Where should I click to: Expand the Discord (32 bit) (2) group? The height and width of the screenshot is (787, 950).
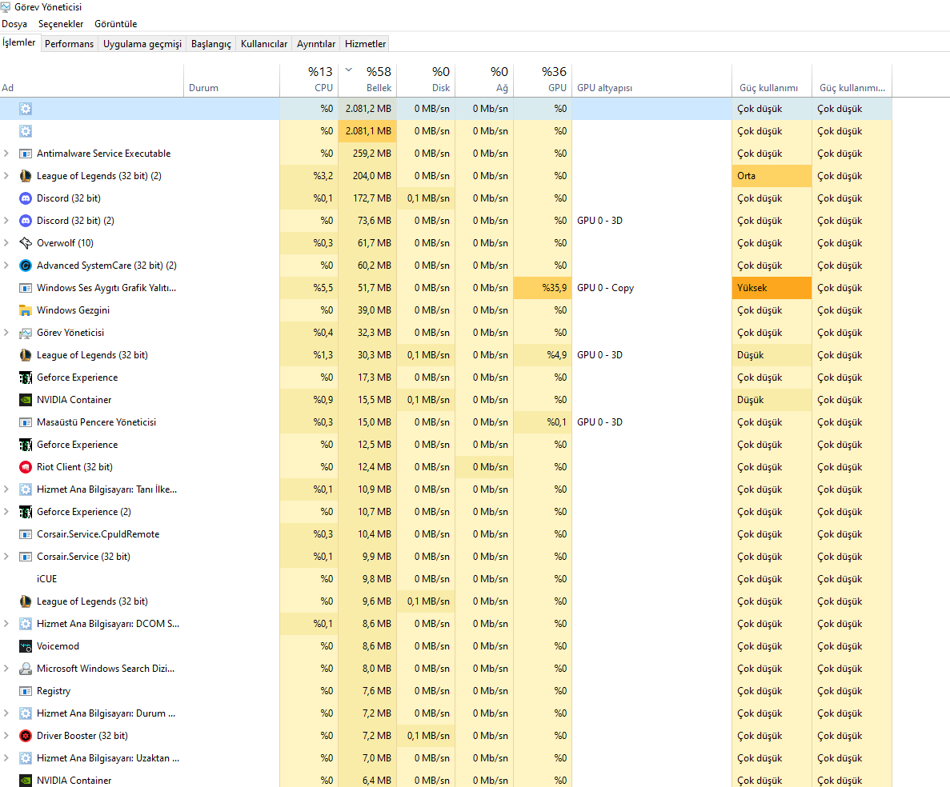(6, 221)
